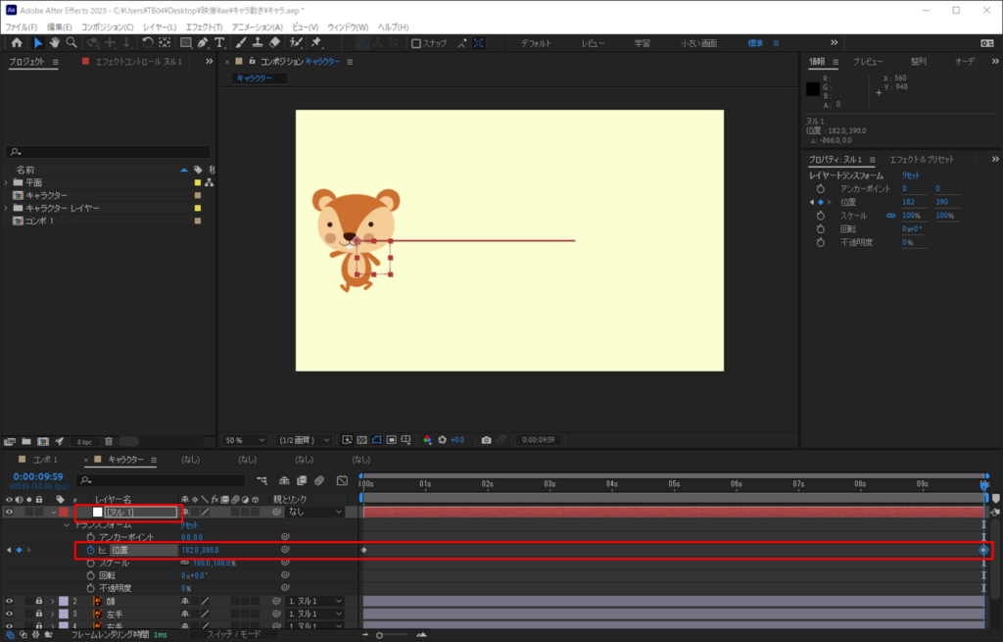Hide the ヌル 1 layer via eye icon
Screen dimensions: 1003x642
(10, 512)
